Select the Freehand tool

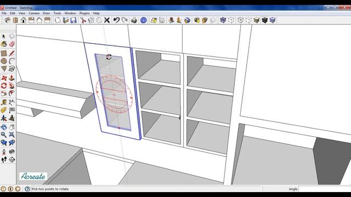pyautogui.click(x=12, y=69)
